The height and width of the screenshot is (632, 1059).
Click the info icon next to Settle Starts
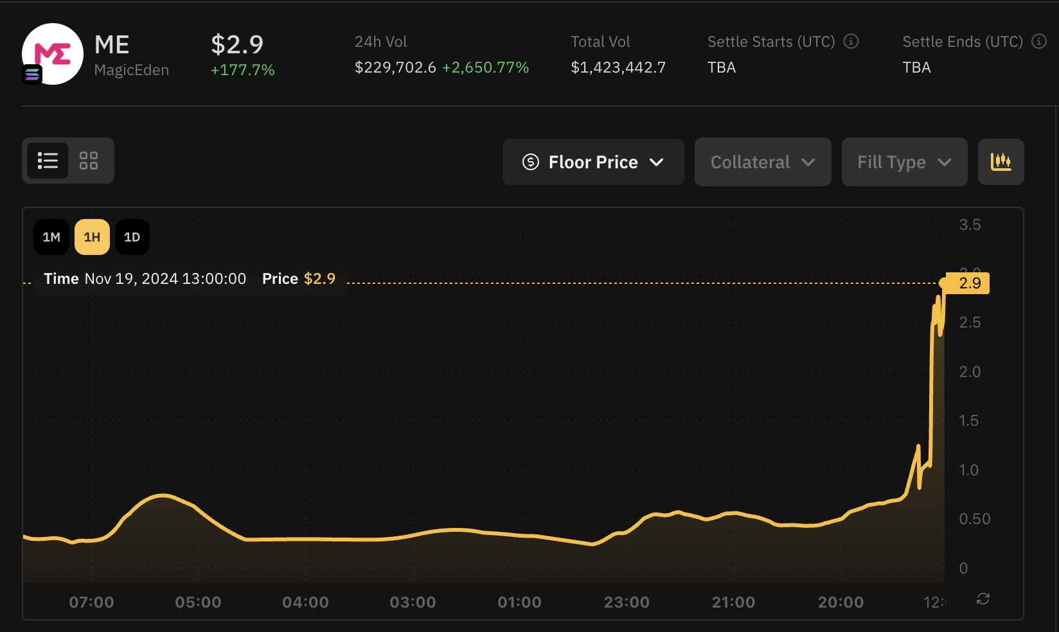851,41
